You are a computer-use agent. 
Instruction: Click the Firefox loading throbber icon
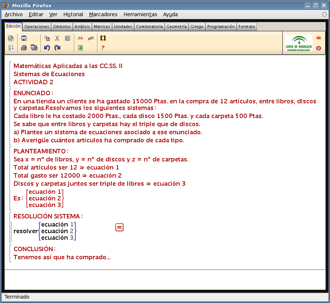tap(324, 14)
